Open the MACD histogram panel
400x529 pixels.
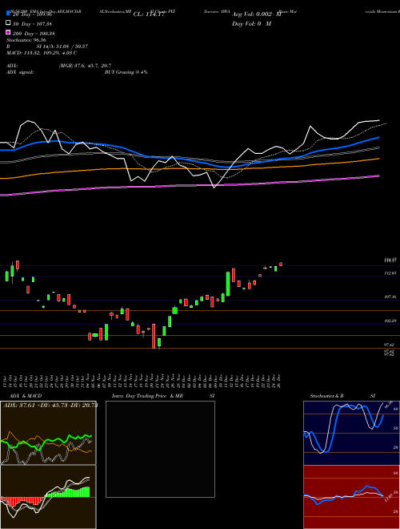(x=48, y=497)
